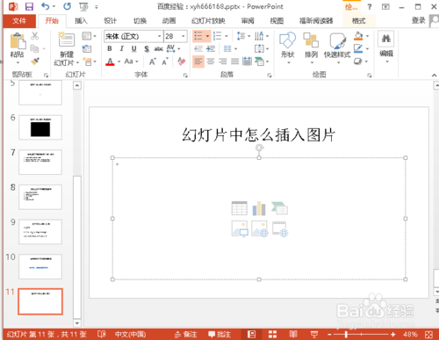Viewport: 439px width, 340px height.
Task: Select slide 6 thumbnail
Action: pyautogui.click(x=40, y=127)
